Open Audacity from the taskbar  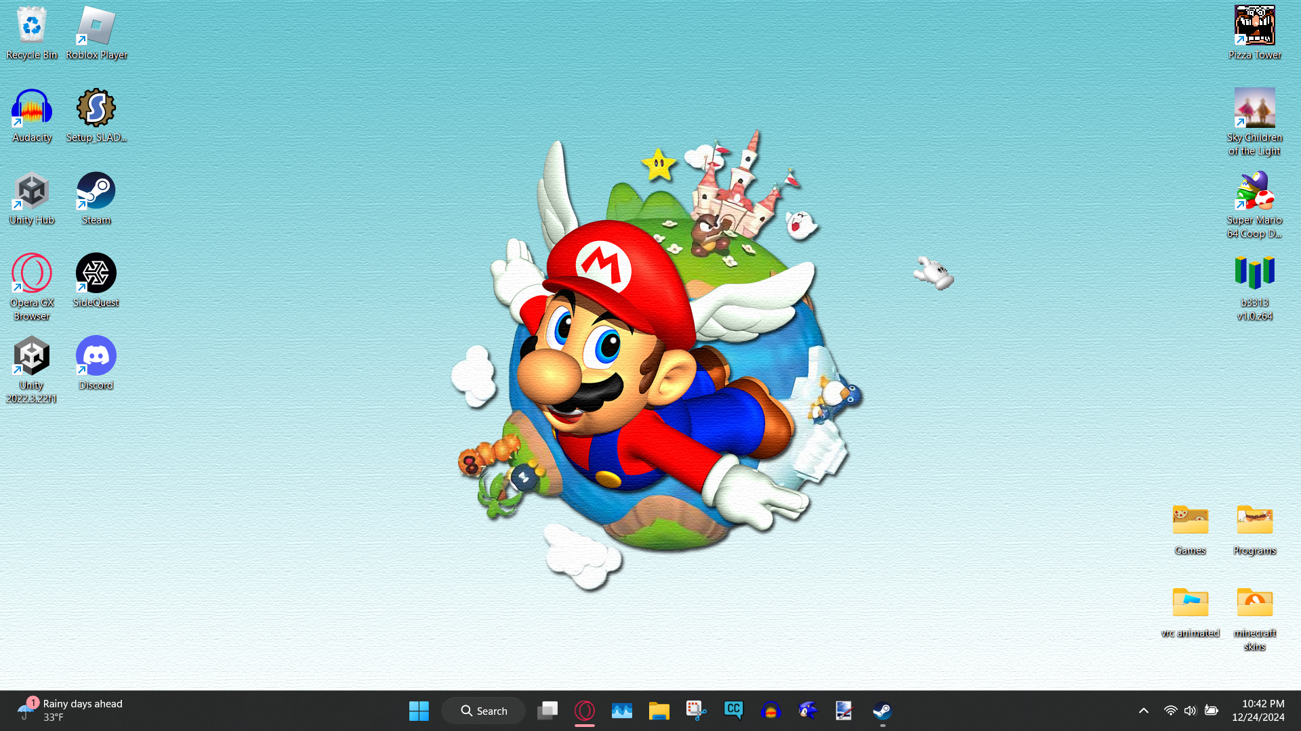[771, 711]
